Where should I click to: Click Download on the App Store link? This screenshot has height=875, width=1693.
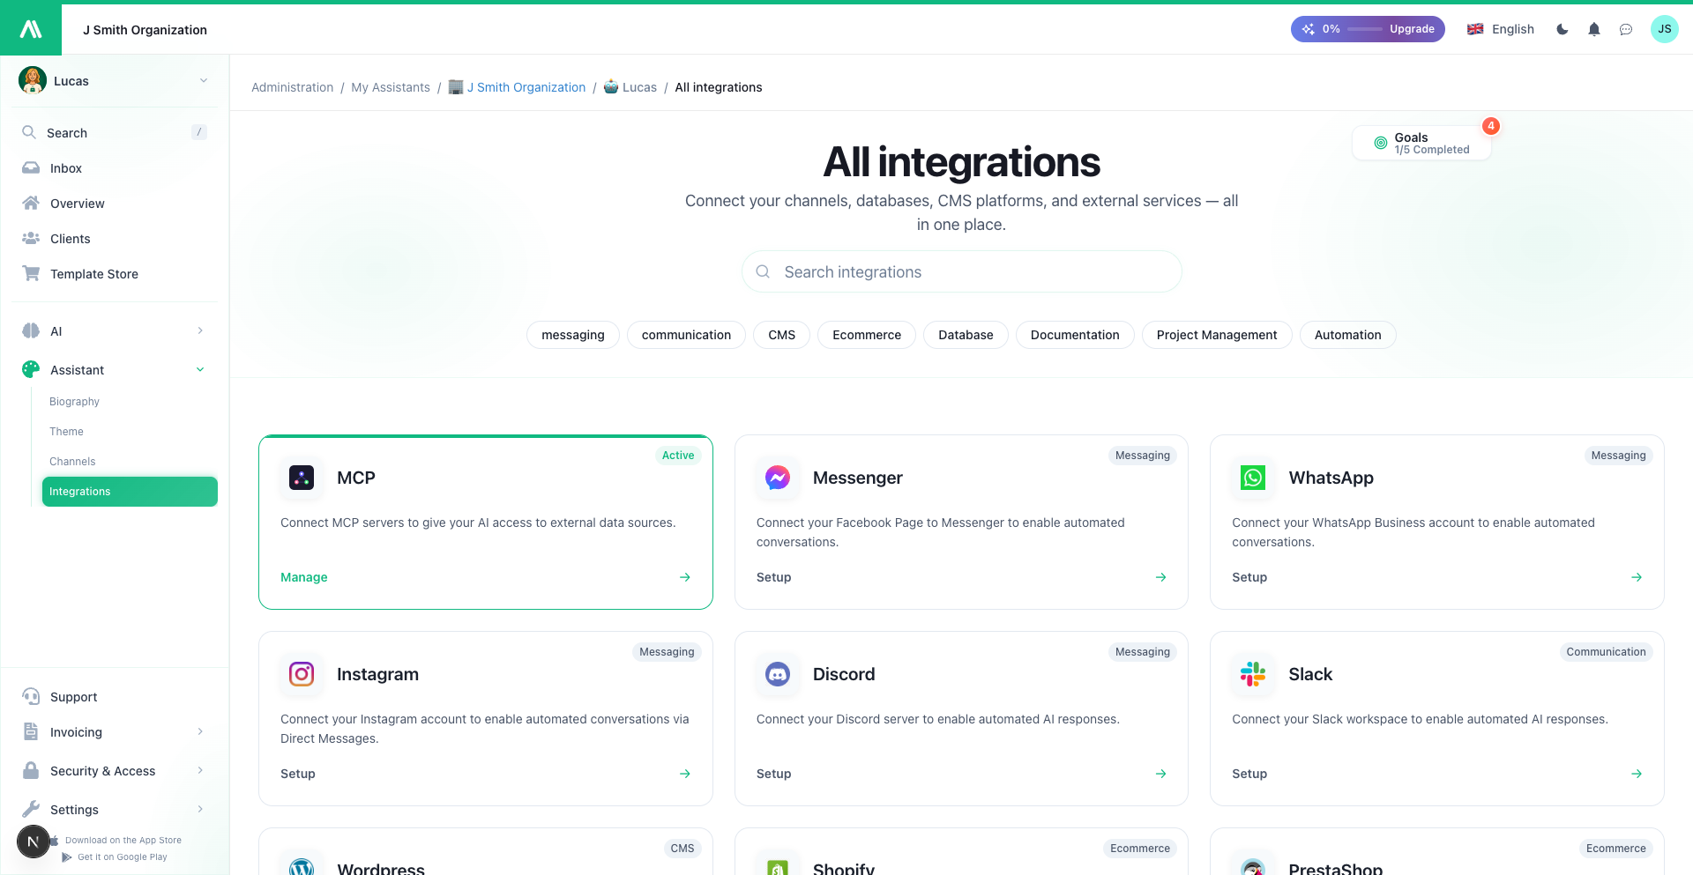[116, 841]
